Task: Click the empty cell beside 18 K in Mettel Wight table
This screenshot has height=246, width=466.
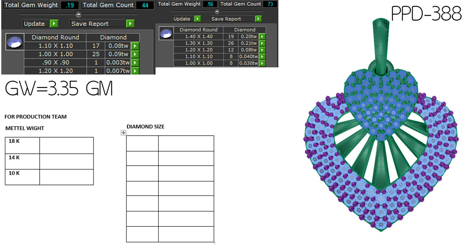Action: pyautogui.click(x=66, y=146)
